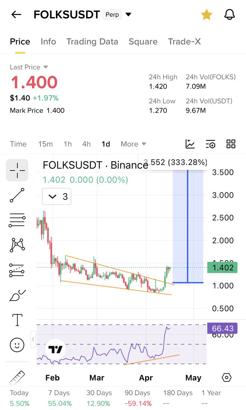Switch to the Price tab
The height and width of the screenshot is (410, 246).
(20, 42)
